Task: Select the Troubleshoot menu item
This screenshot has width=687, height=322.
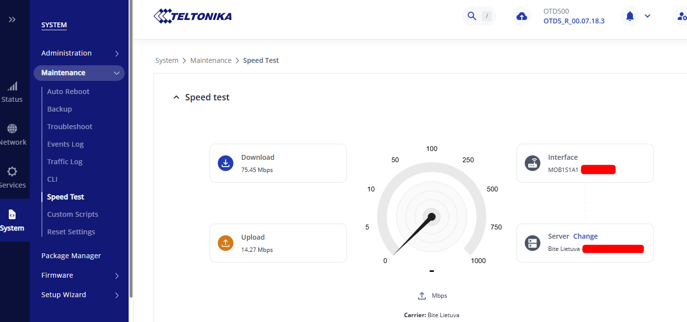Action: [x=69, y=126]
